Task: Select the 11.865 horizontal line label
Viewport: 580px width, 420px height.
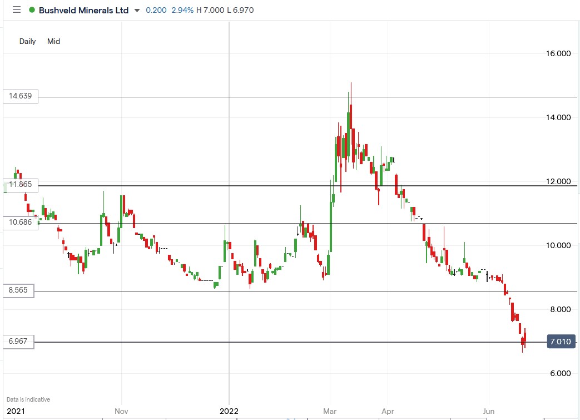Action: 21,185
